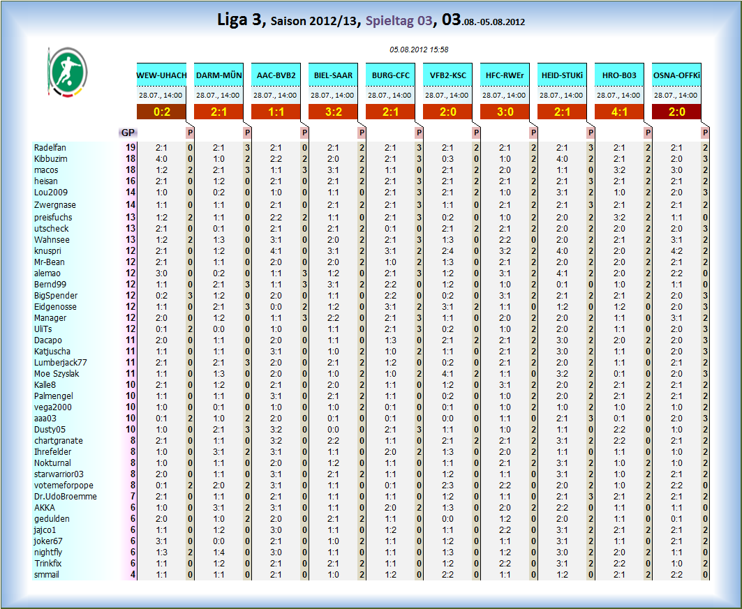Image resolution: width=742 pixels, height=609 pixels.
Task: Select the VFB2-KSC match header
Action: (448, 75)
